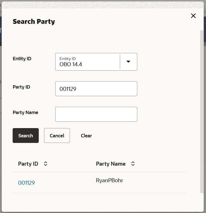The width and height of the screenshot is (206, 213).
Task: Click the dialog's vertical scrollbar
Action: click(202, 112)
